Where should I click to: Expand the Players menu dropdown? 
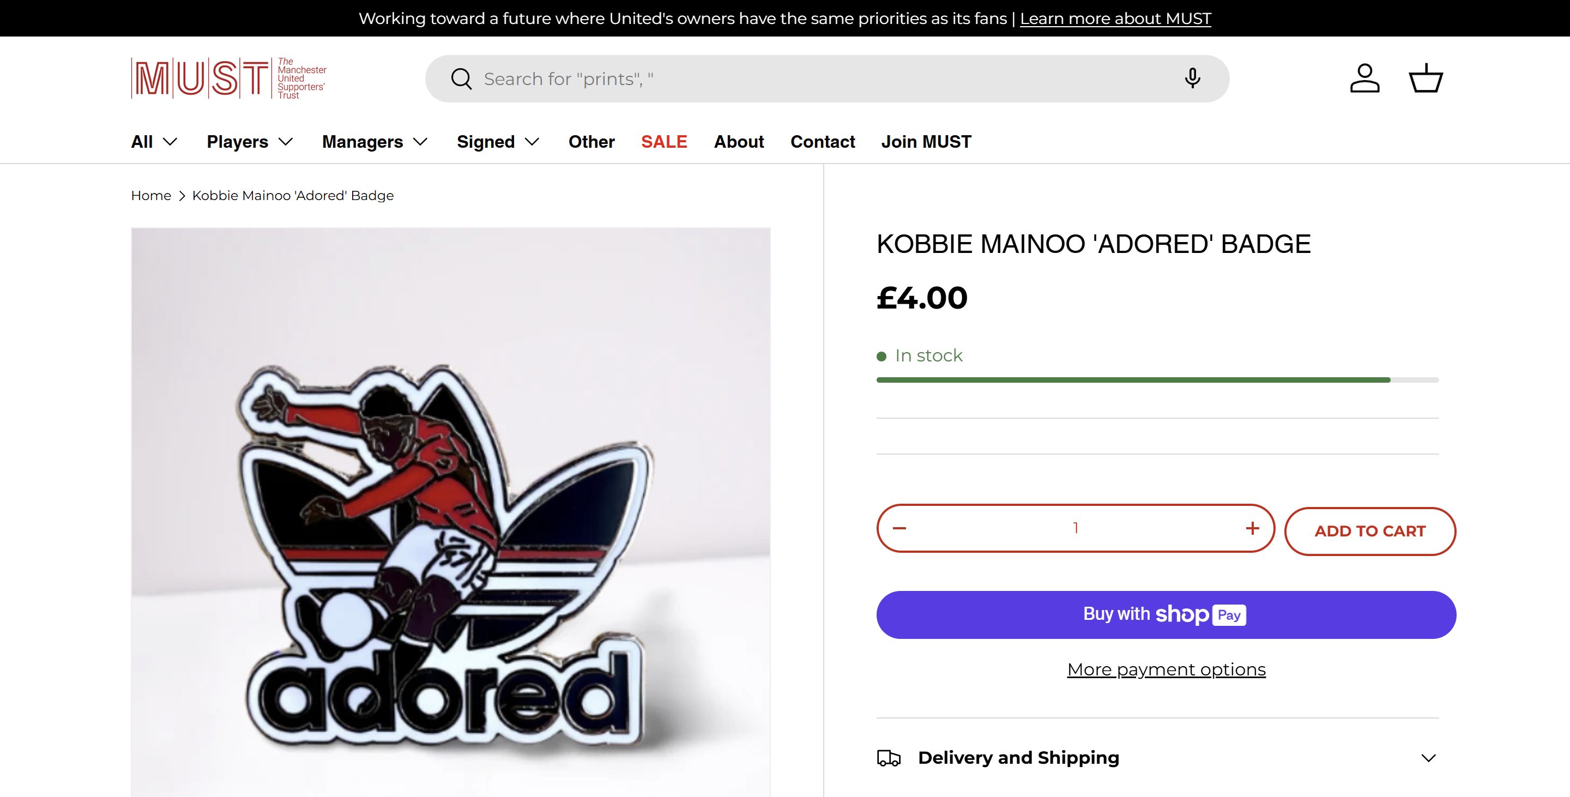(x=250, y=142)
